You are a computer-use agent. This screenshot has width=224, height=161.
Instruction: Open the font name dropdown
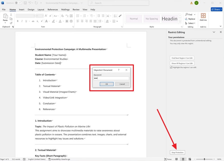pos(34,16)
